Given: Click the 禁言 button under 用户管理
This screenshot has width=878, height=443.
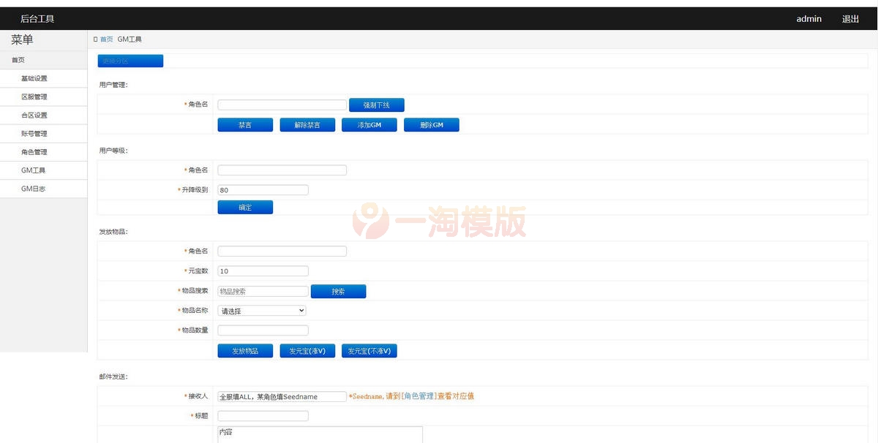Looking at the screenshot, I should [245, 124].
